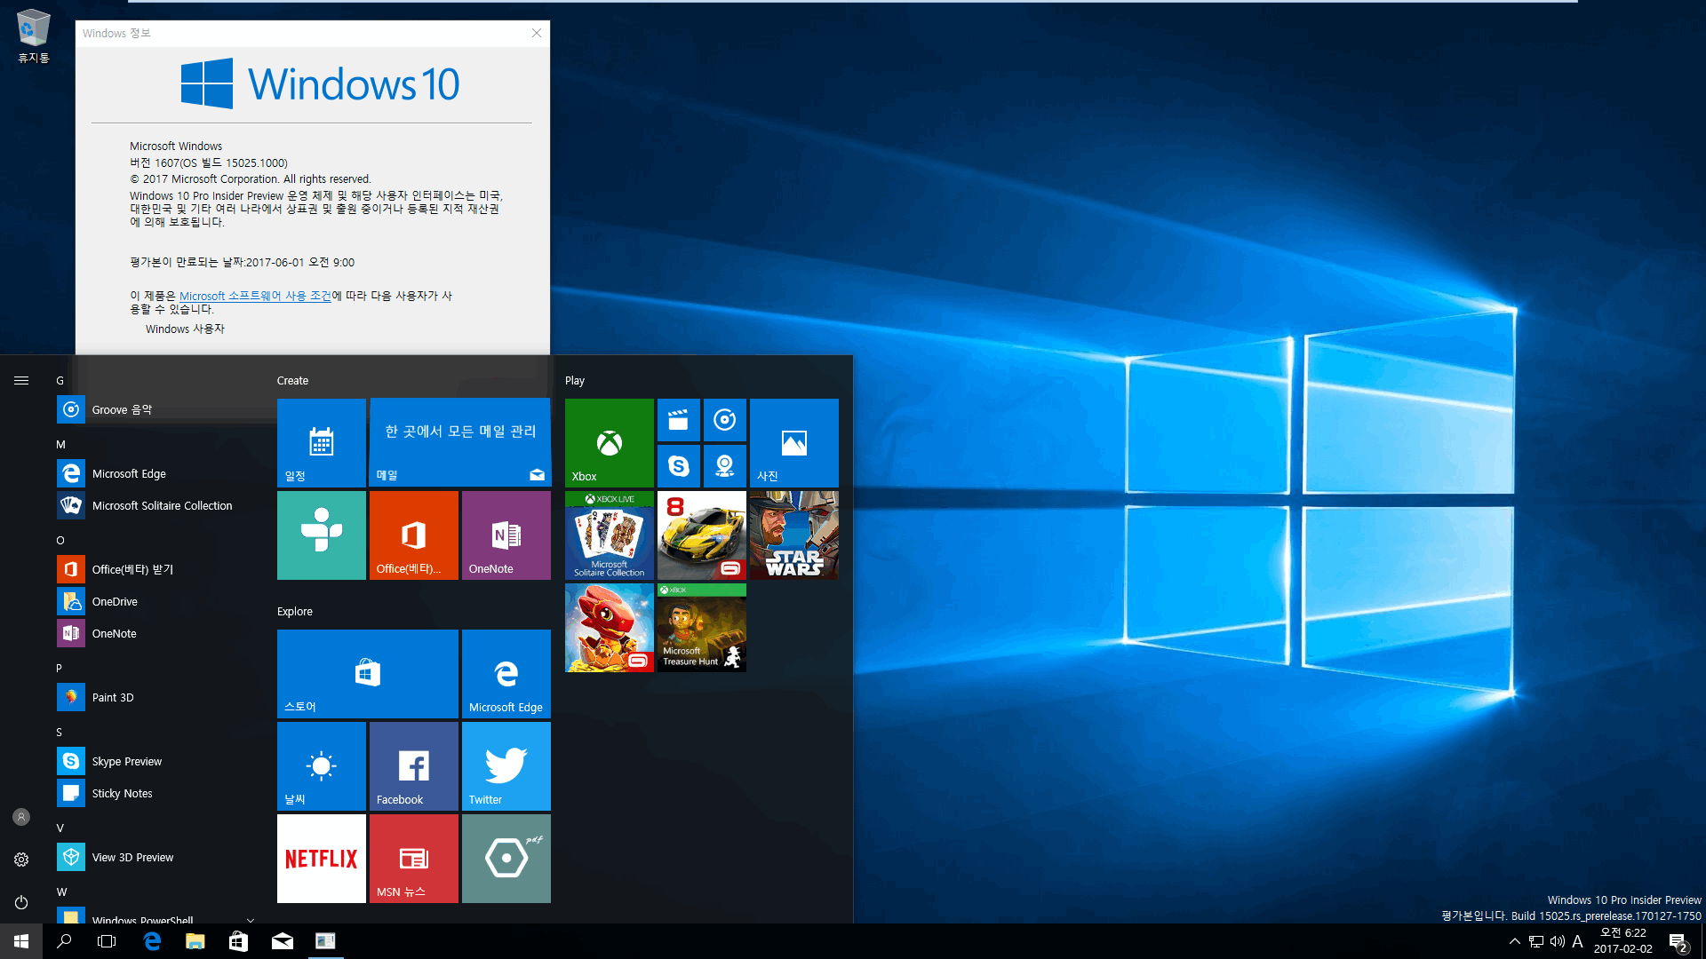This screenshot has height=959, width=1706.
Task: Open the Twitter tile
Action: 506,766
